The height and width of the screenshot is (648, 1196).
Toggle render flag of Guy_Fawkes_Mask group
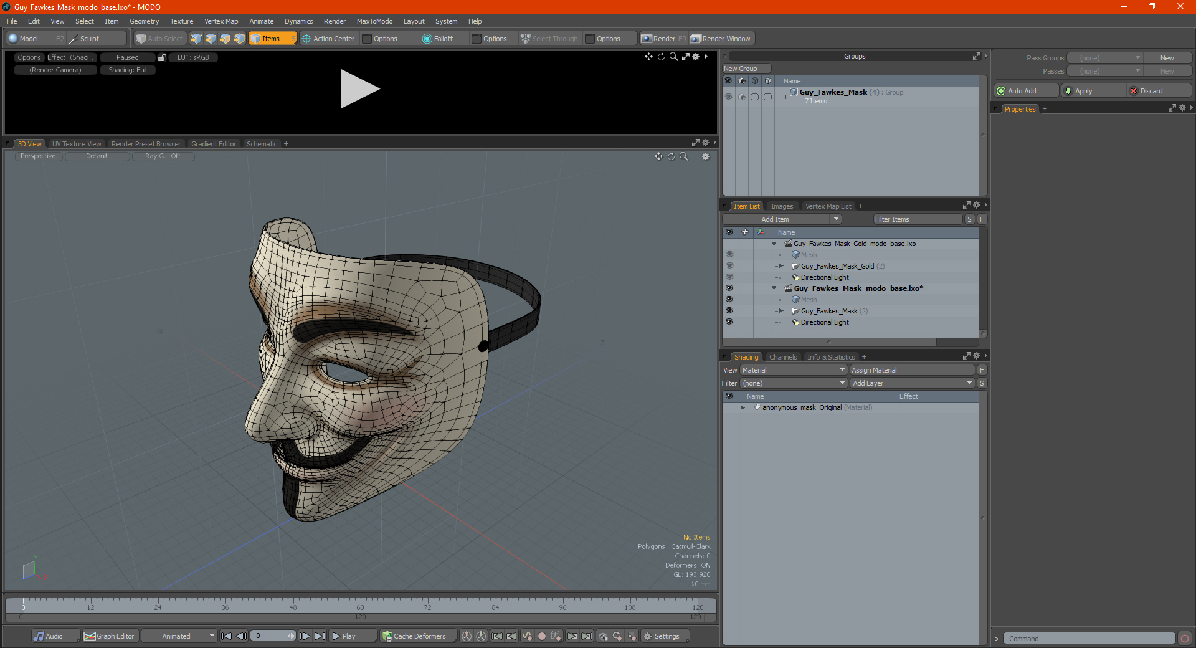[x=741, y=97]
